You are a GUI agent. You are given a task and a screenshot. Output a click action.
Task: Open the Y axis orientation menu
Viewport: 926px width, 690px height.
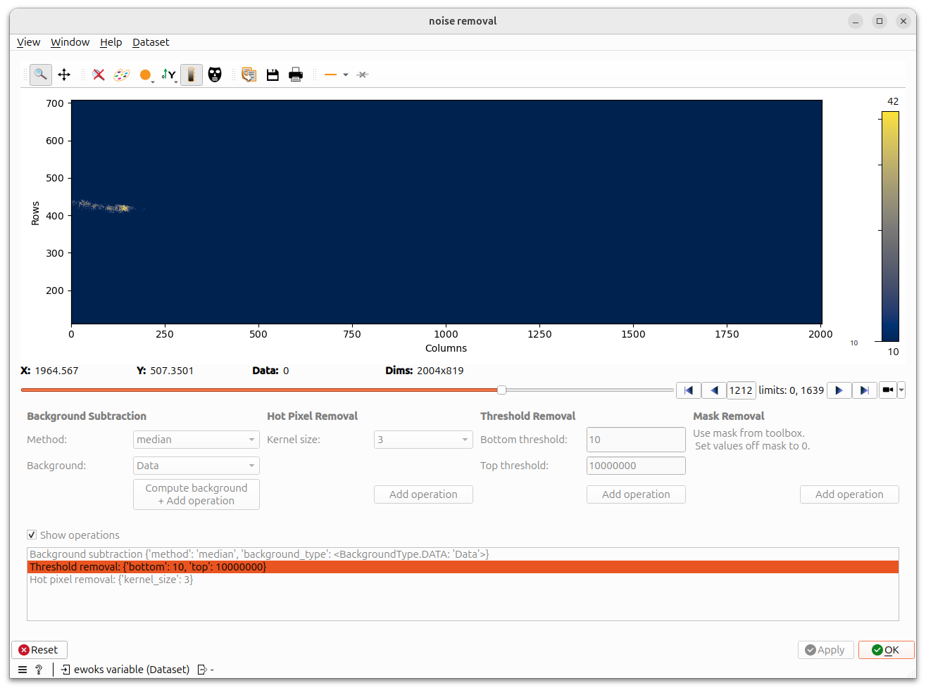(x=169, y=75)
